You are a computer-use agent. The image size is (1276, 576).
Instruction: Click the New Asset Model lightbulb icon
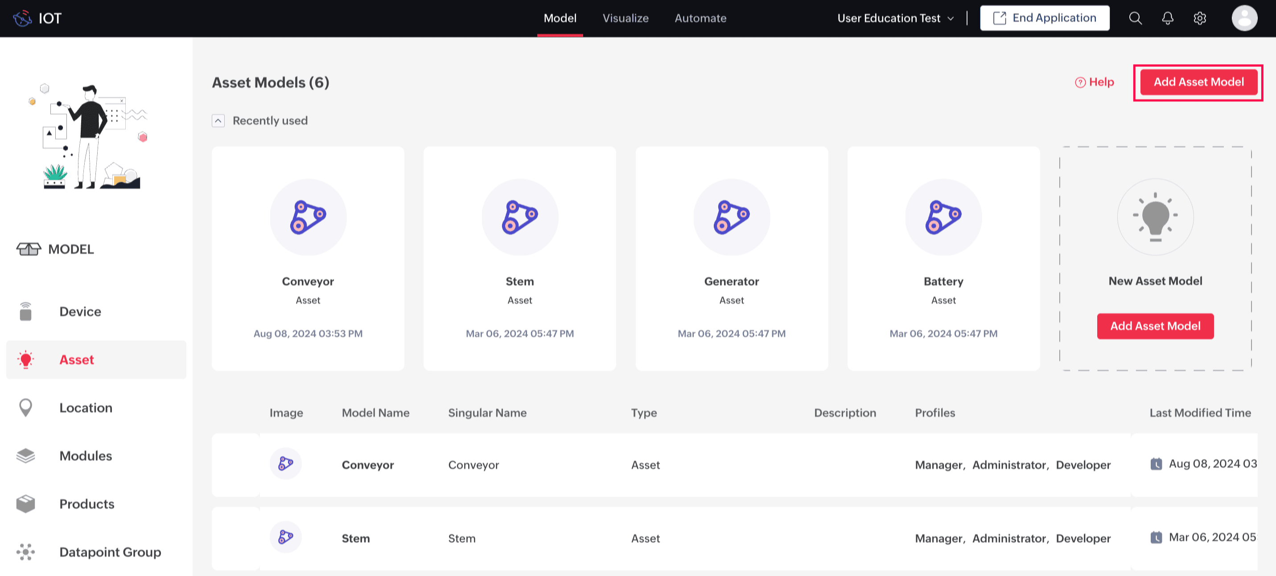1155,217
